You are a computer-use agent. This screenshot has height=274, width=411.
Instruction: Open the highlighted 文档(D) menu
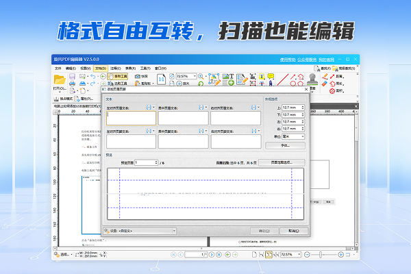pos(101,68)
